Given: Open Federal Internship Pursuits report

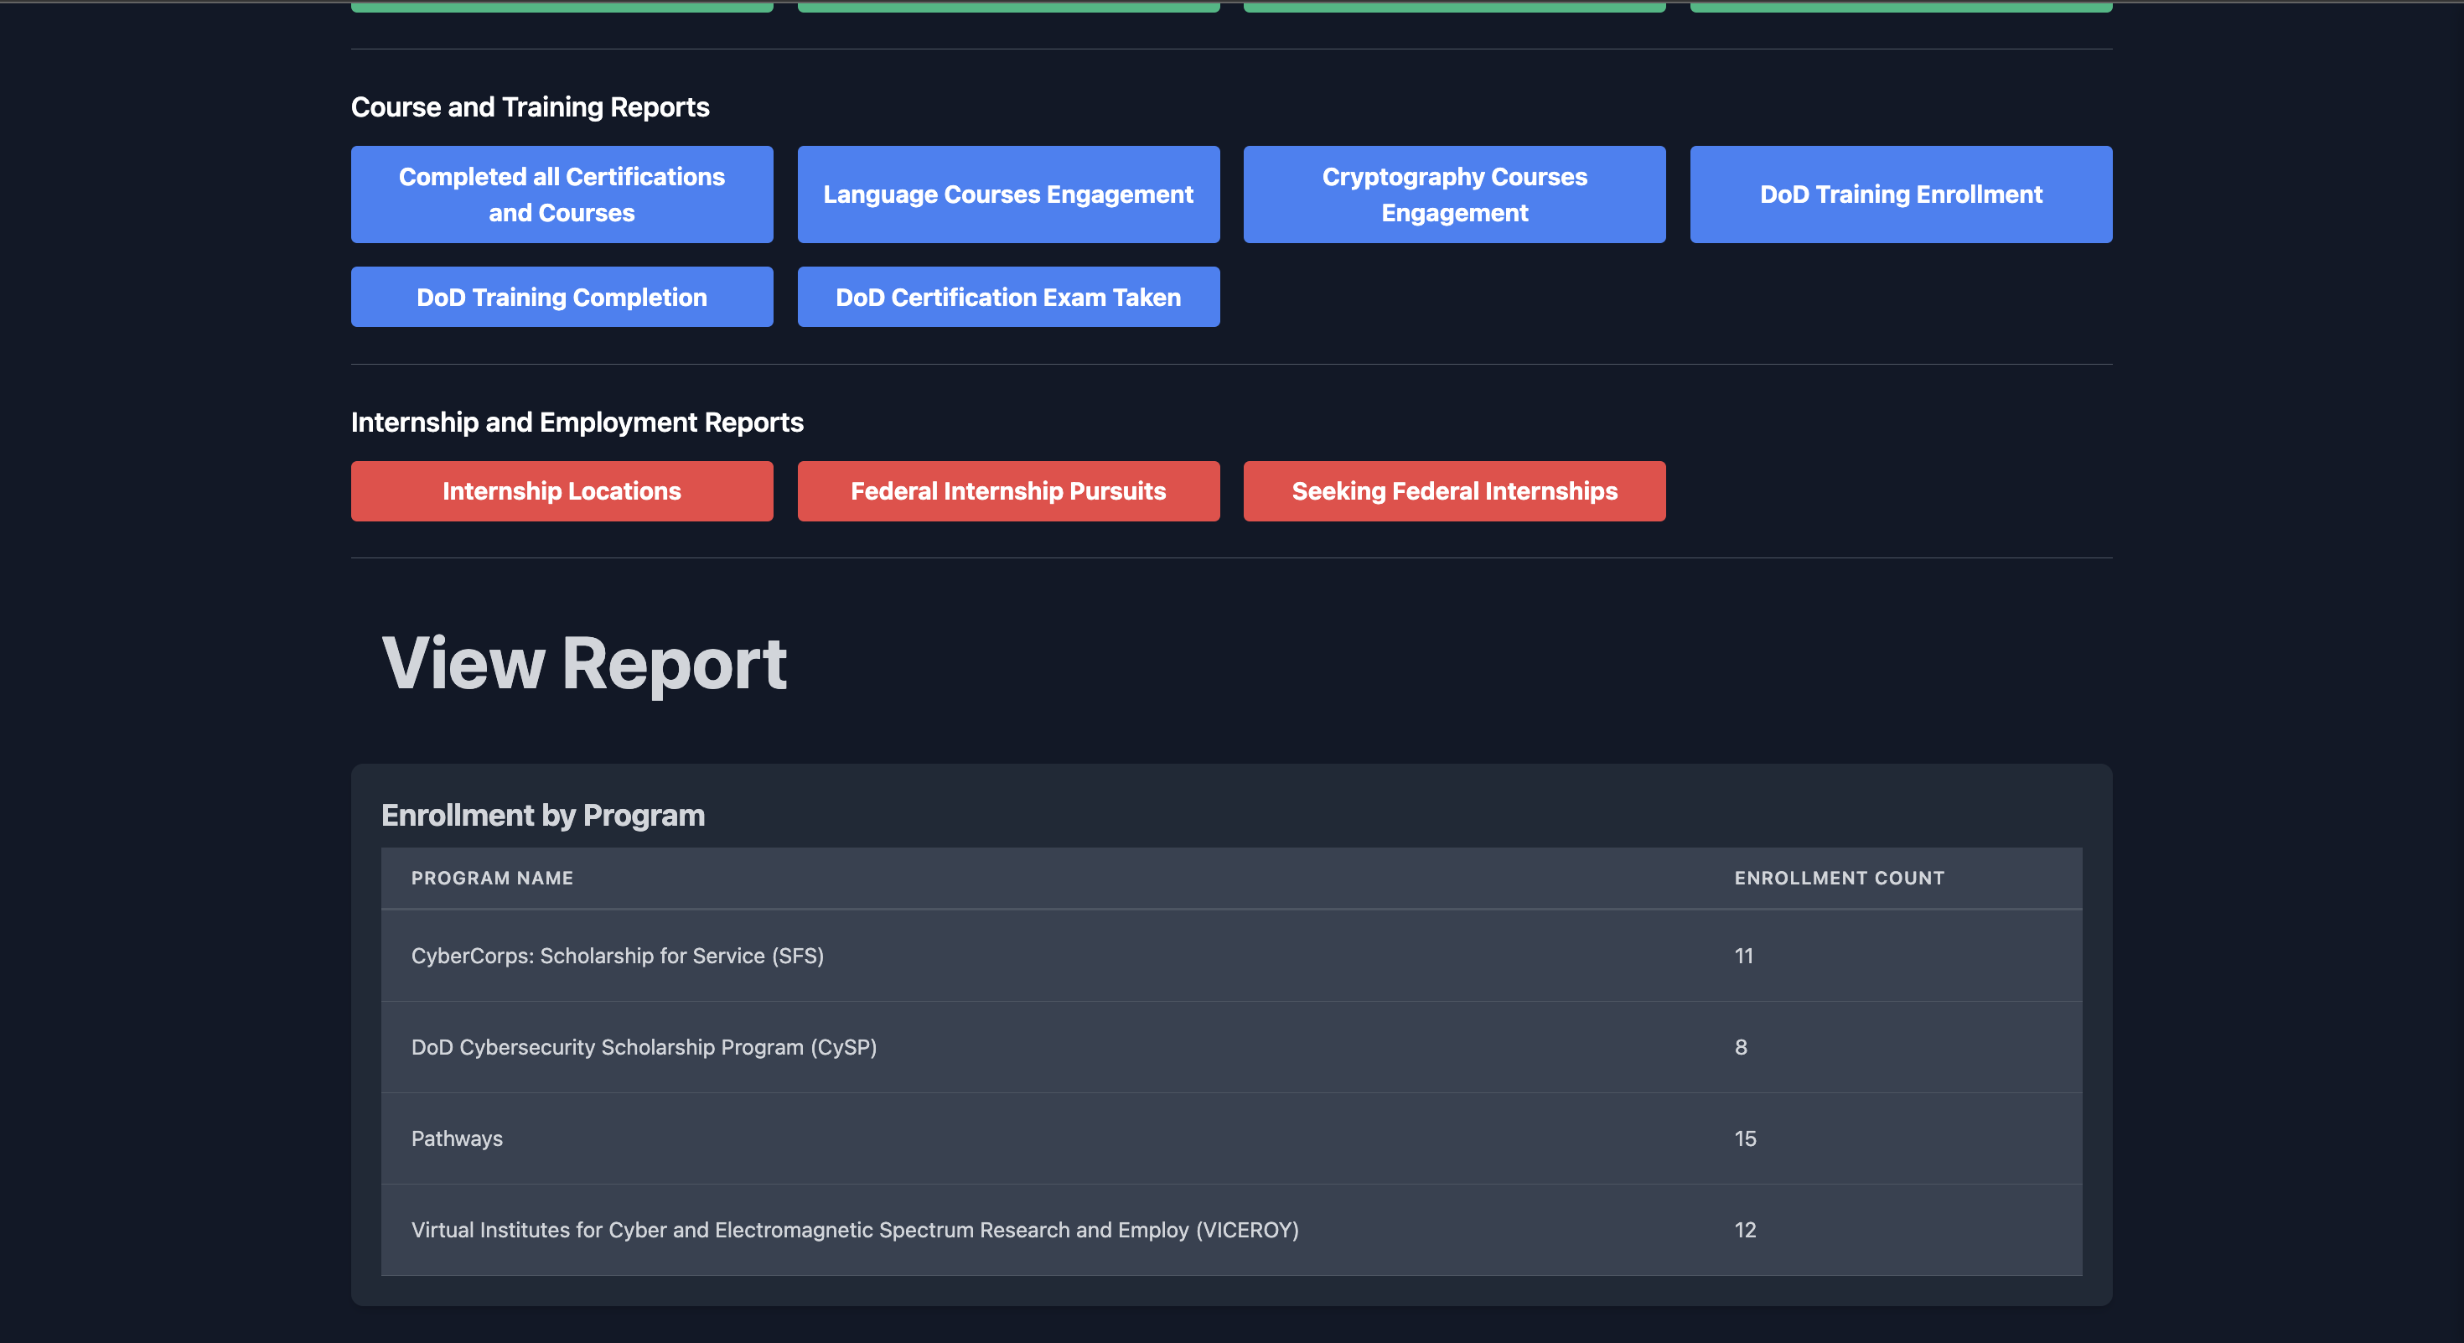Looking at the screenshot, I should pyautogui.click(x=1008, y=491).
